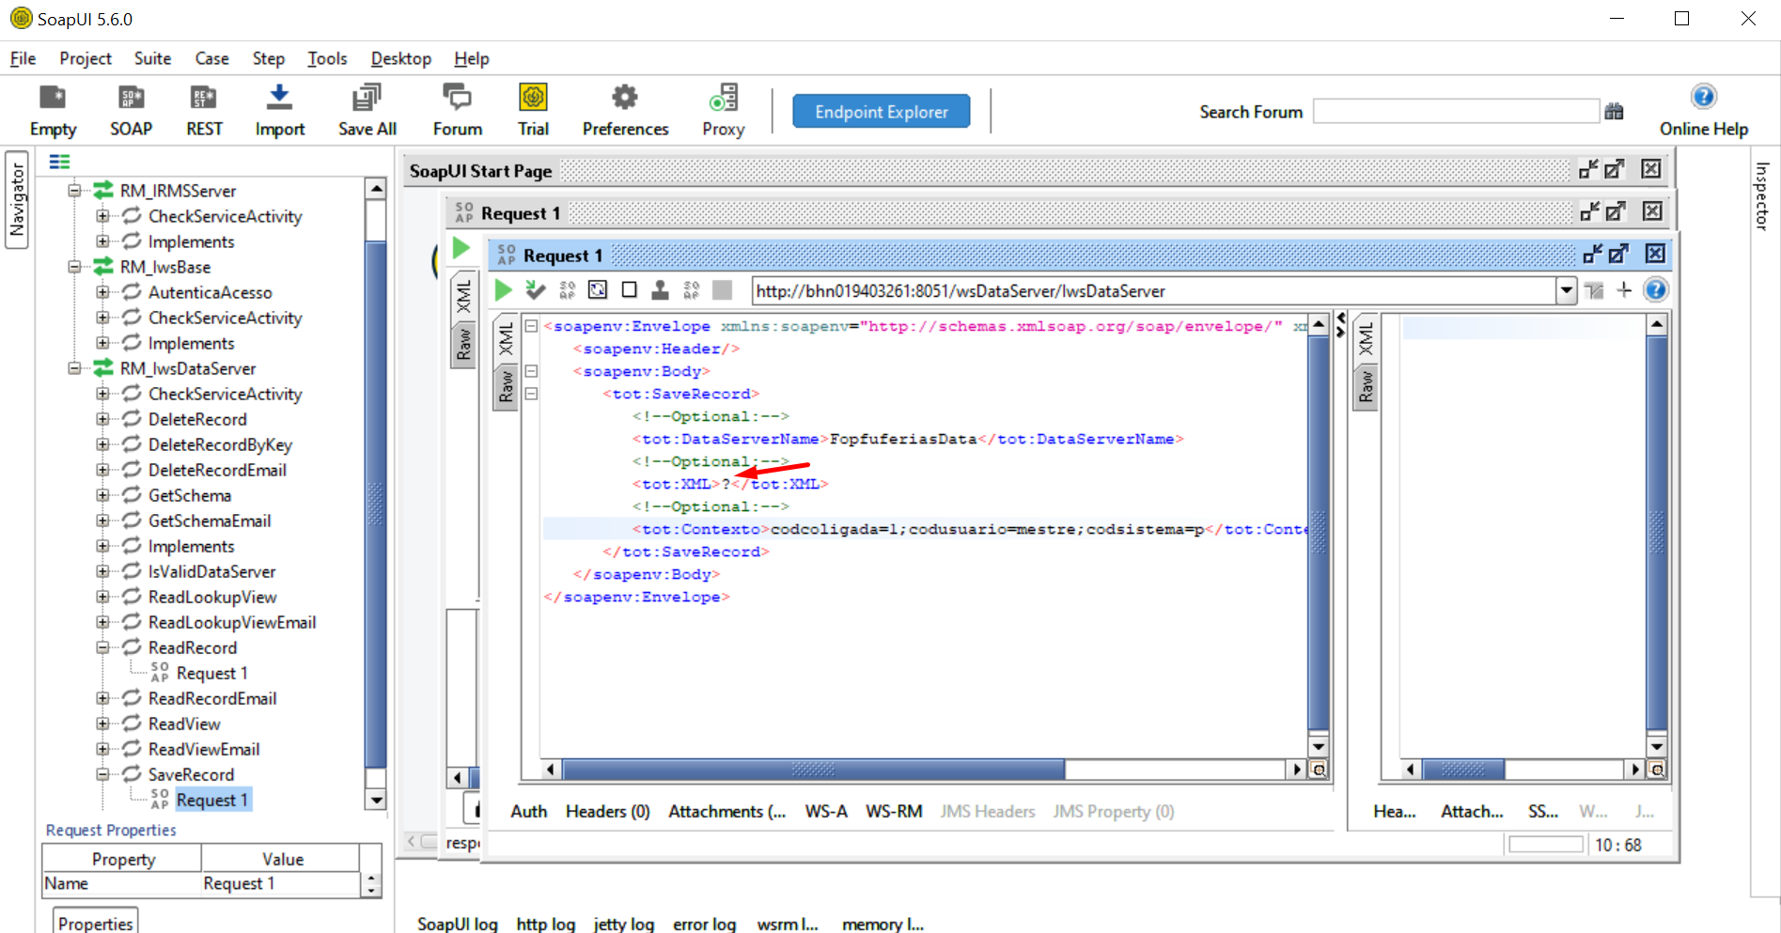
Task: Click the add endpoint plus icon
Action: [1624, 290]
